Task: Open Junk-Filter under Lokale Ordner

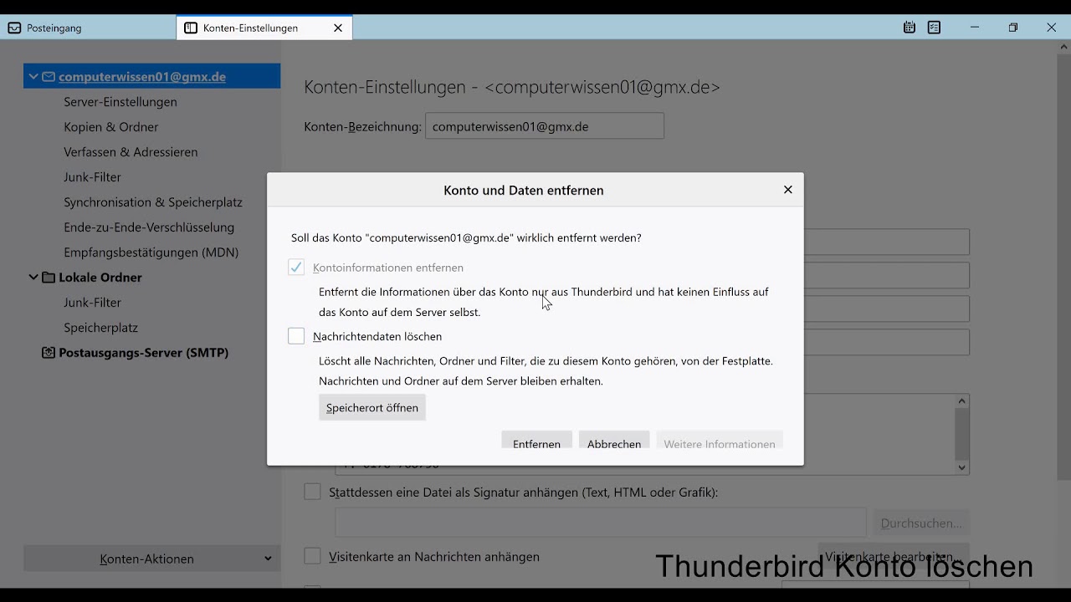Action: click(93, 303)
